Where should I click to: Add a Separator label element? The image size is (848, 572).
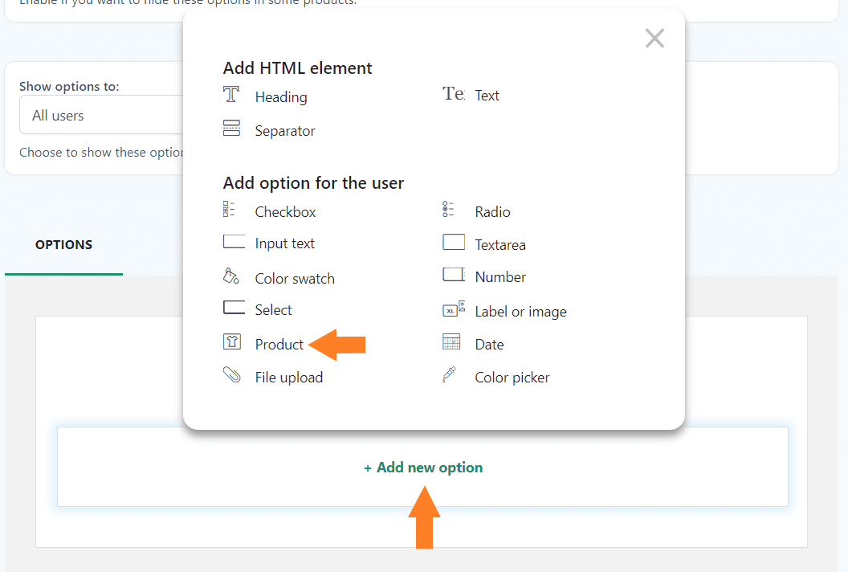point(285,131)
